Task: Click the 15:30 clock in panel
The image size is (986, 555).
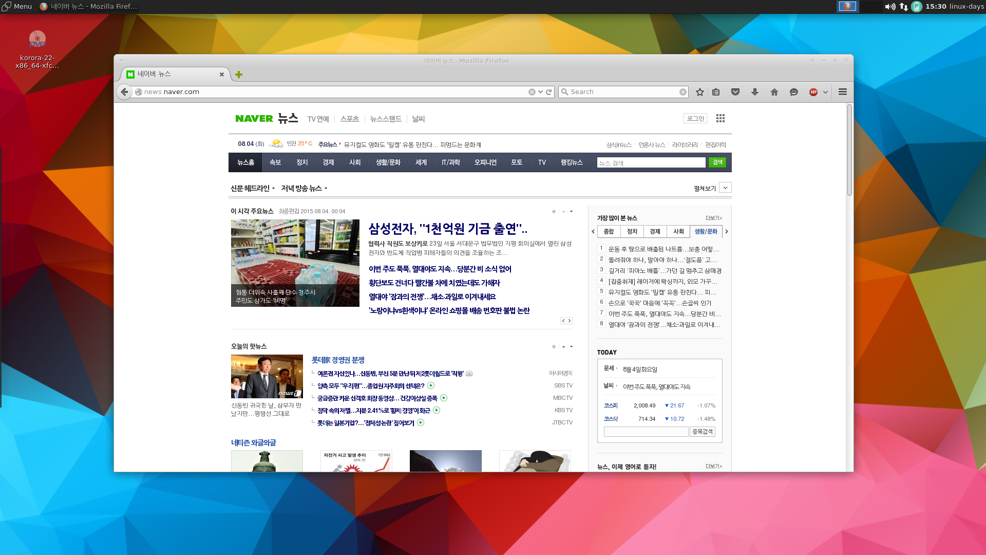Action: pyautogui.click(x=936, y=6)
